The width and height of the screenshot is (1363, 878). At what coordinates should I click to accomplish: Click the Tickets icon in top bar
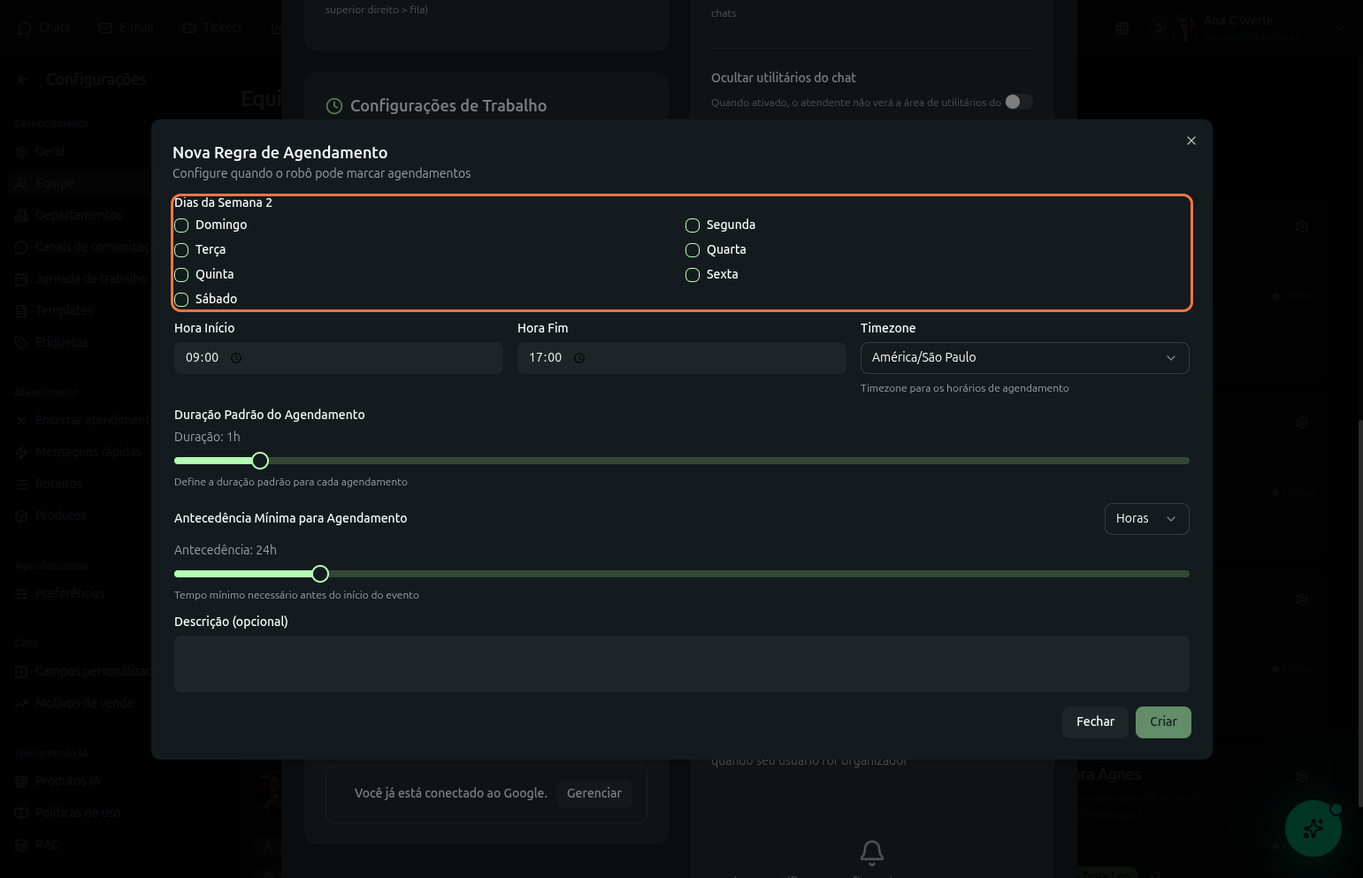[188, 28]
